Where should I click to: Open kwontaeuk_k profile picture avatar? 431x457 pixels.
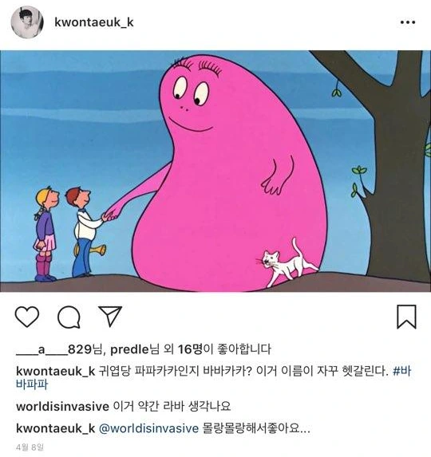(x=27, y=22)
